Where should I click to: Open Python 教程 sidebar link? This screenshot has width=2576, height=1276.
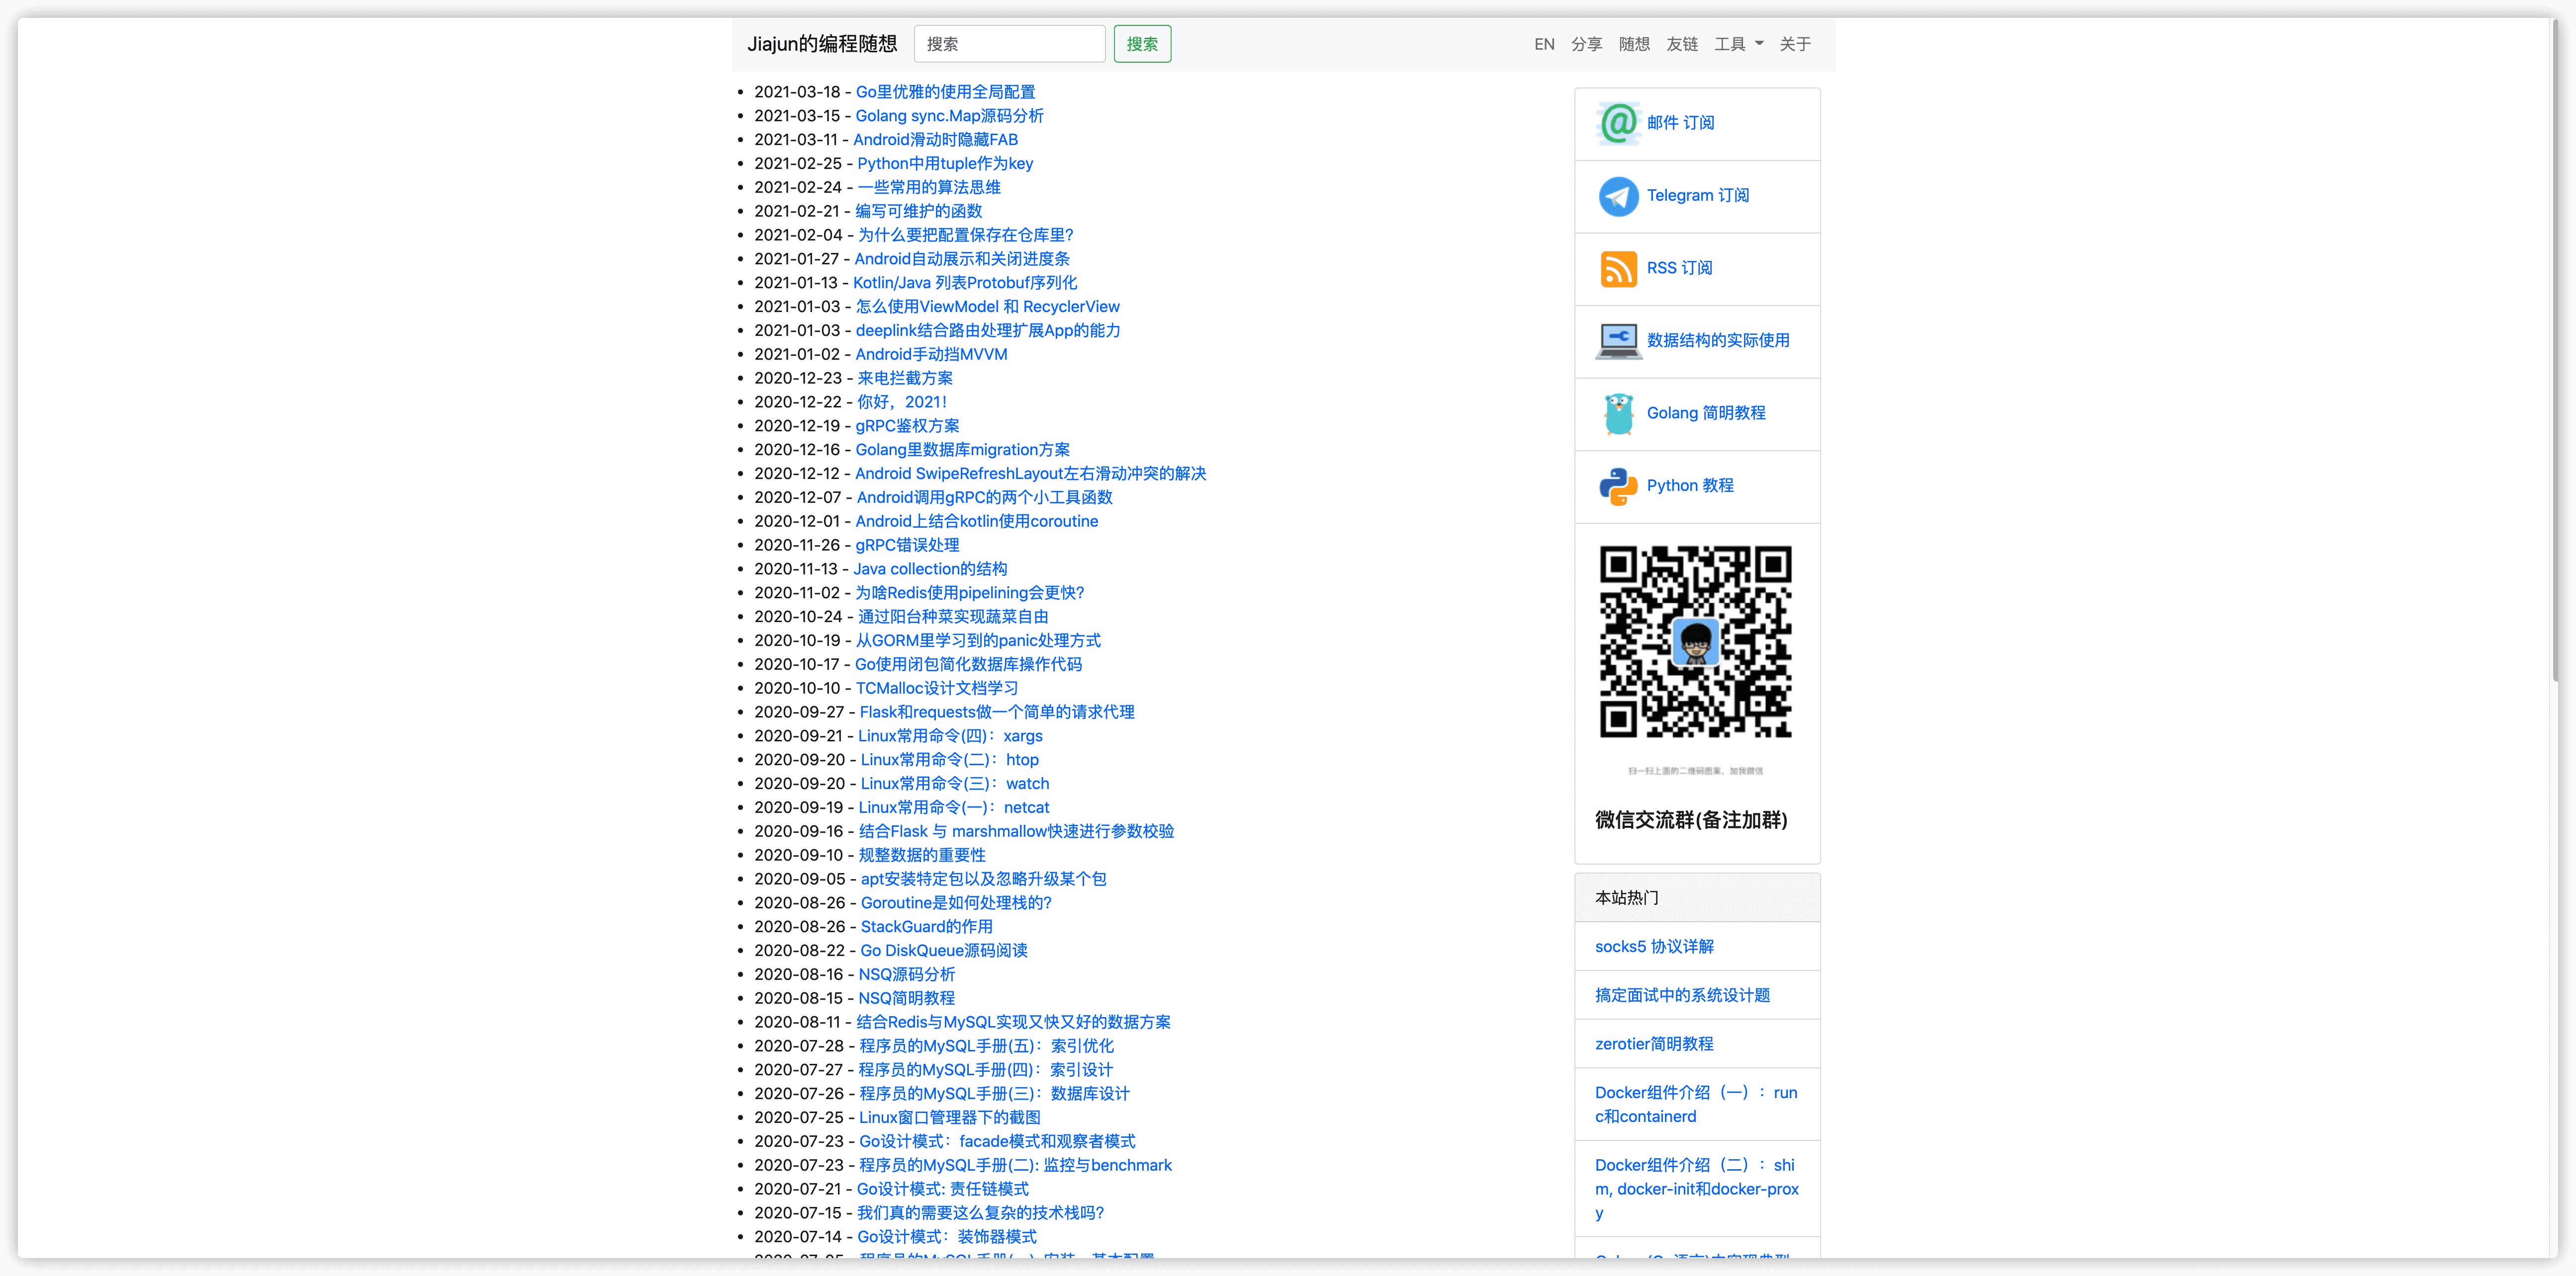point(1690,485)
